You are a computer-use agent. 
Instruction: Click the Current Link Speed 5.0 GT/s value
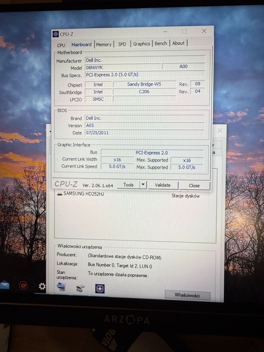coord(117,166)
